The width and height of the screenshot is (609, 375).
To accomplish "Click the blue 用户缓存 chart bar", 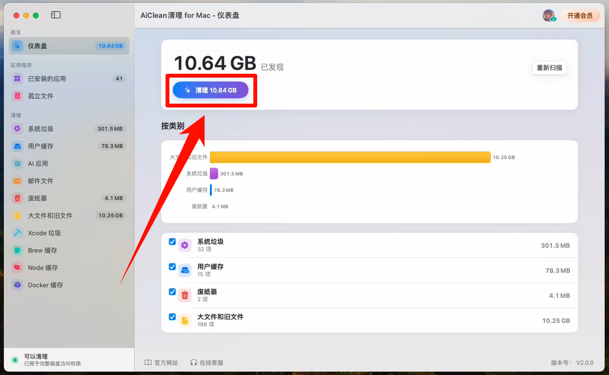I will (x=211, y=190).
